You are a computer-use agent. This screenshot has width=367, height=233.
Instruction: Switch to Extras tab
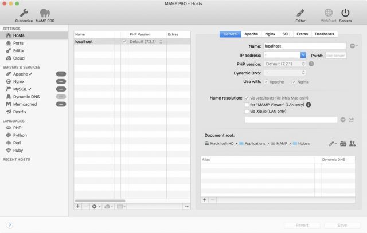[x=302, y=34]
